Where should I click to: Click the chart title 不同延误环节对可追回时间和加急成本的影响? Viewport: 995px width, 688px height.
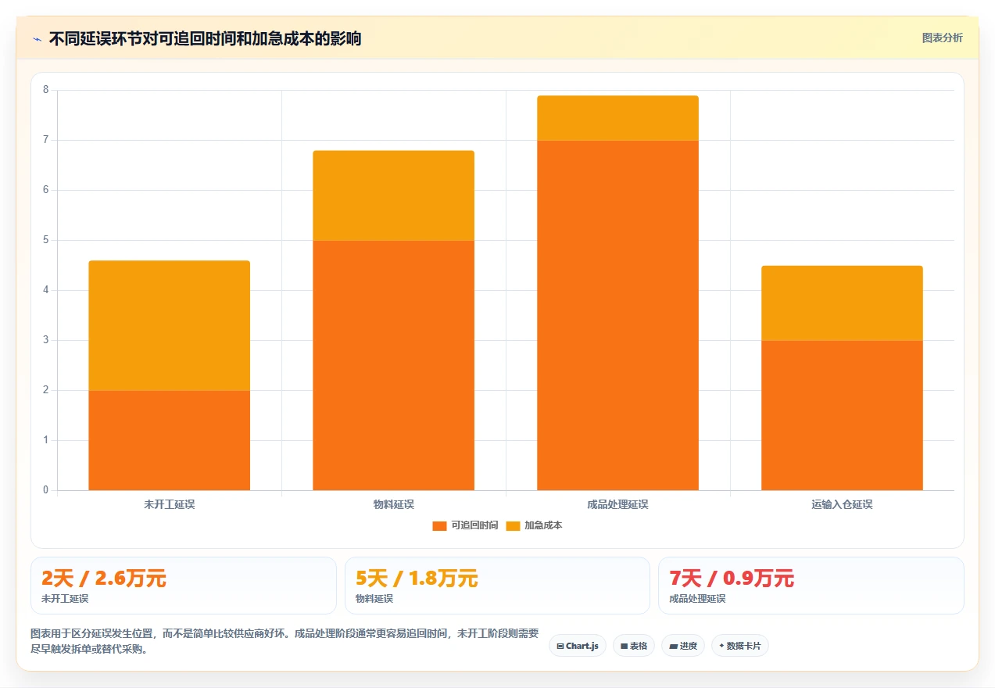206,38
